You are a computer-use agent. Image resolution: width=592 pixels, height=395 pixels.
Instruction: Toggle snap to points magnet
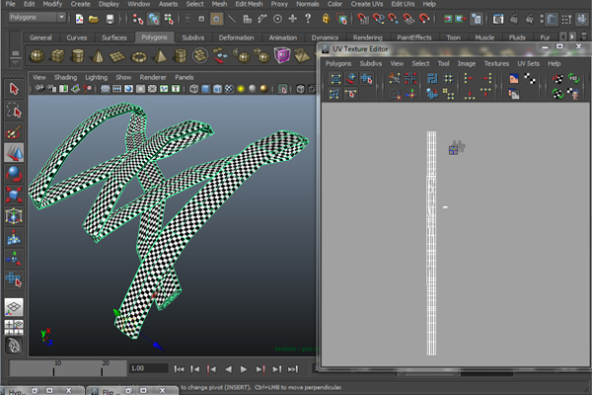pyautogui.click(x=394, y=19)
